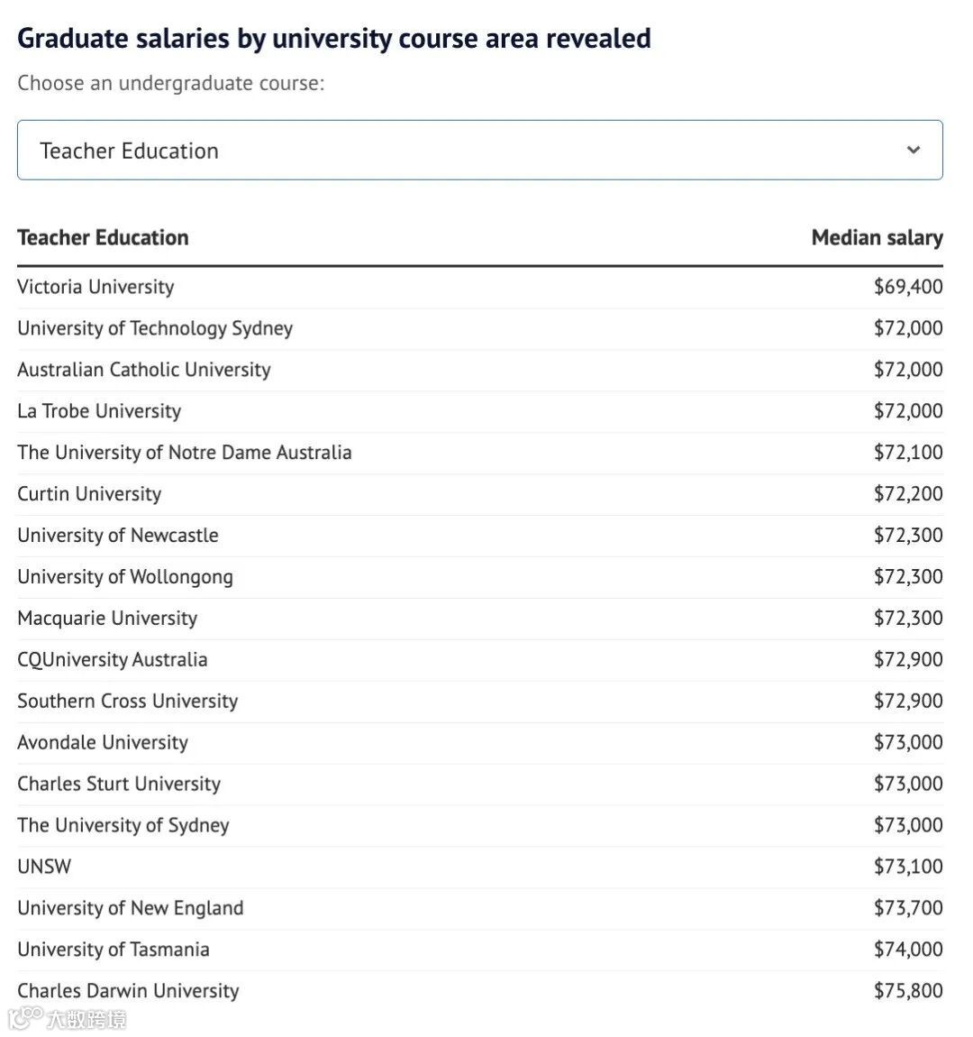Viewport: 973px width, 1037px height.
Task: Select the Victoria University row
Action: click(x=95, y=287)
